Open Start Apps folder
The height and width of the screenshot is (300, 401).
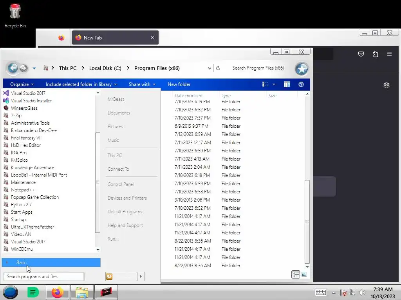[x=22, y=212]
